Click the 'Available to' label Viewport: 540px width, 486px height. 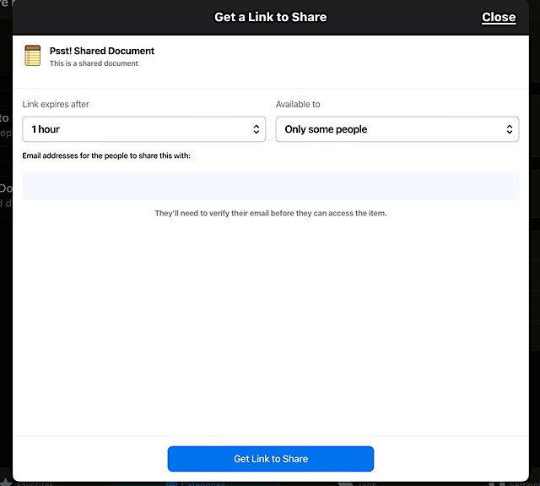(298, 104)
